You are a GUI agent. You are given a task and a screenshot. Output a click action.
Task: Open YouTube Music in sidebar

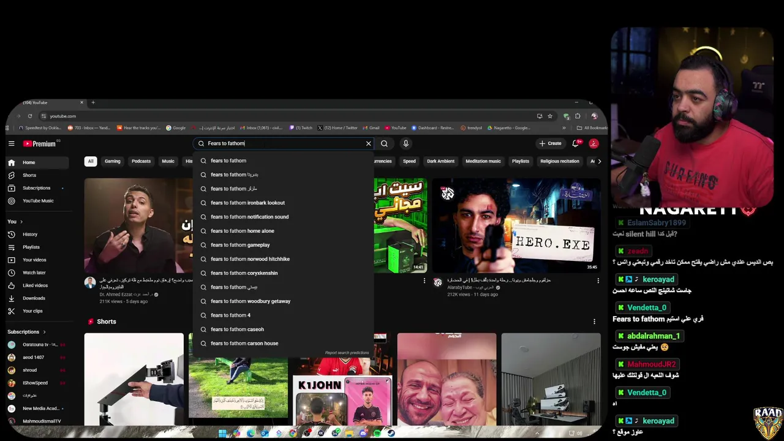tap(37, 201)
